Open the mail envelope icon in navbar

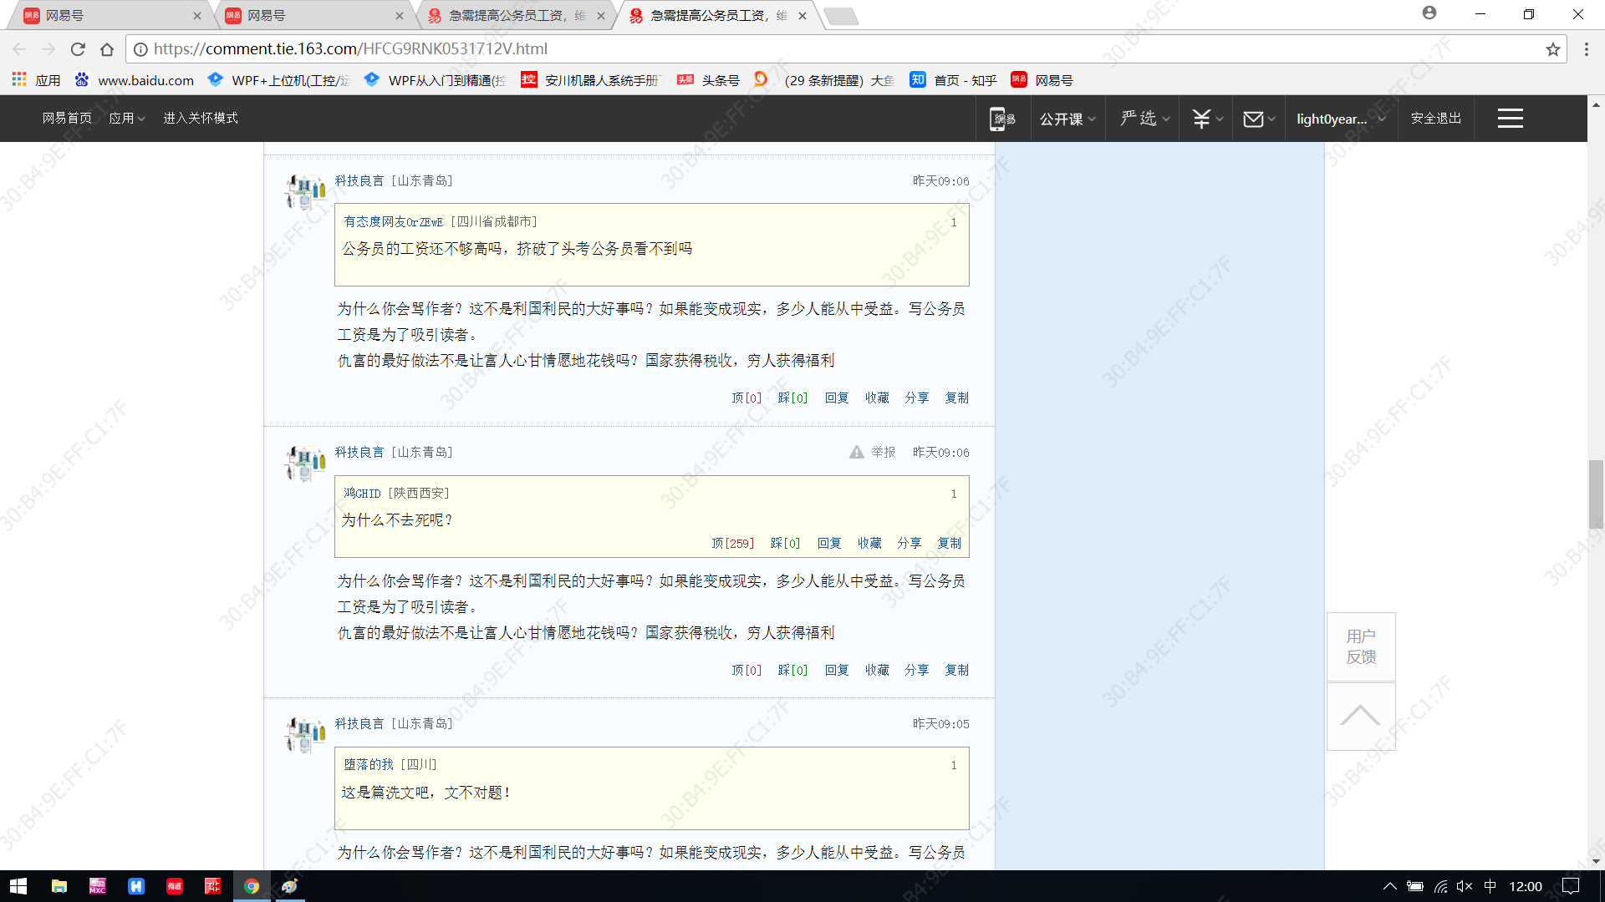[1254, 118]
